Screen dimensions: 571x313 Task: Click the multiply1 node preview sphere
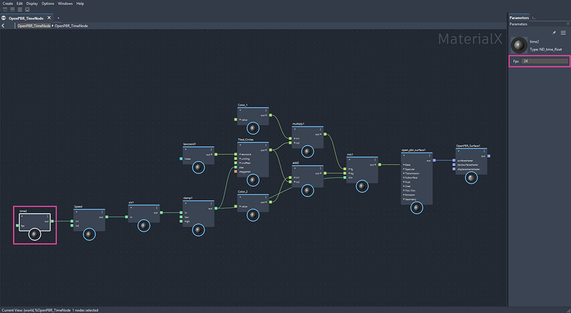click(308, 151)
